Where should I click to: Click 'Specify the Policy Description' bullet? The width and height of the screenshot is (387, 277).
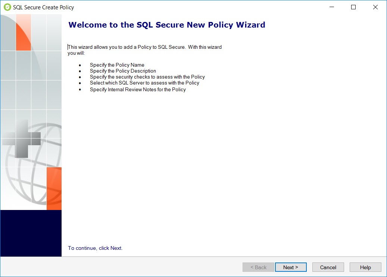pyautogui.click(x=123, y=71)
